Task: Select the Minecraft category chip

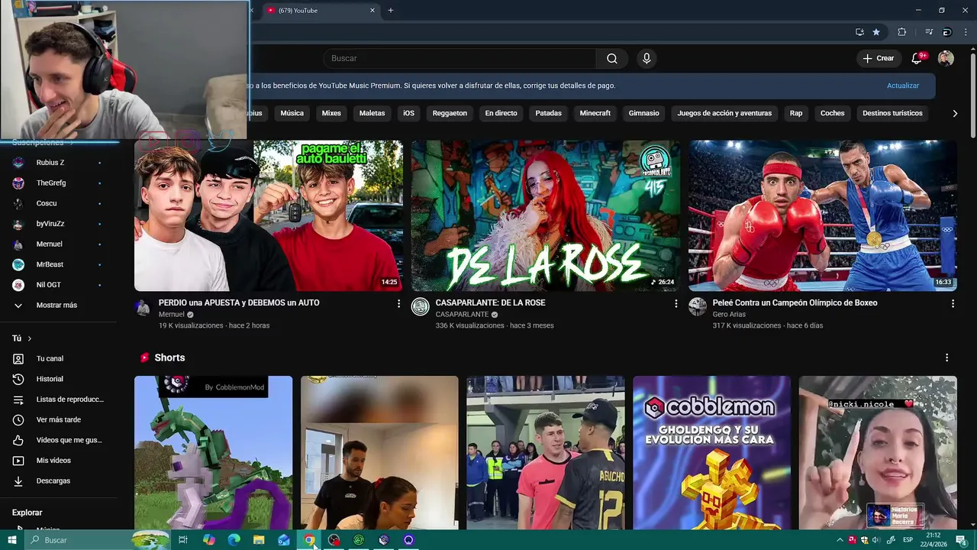Action: [x=595, y=113]
